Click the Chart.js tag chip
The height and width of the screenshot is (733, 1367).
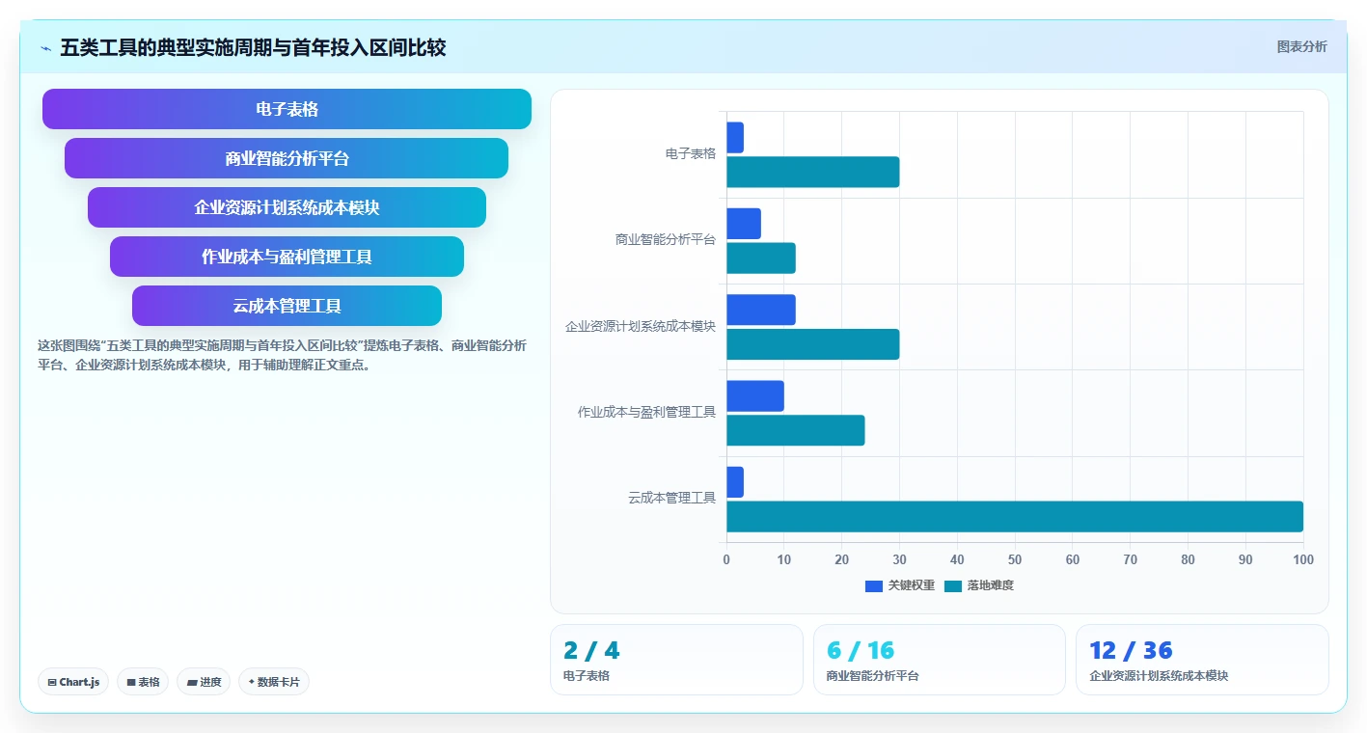coord(73,682)
